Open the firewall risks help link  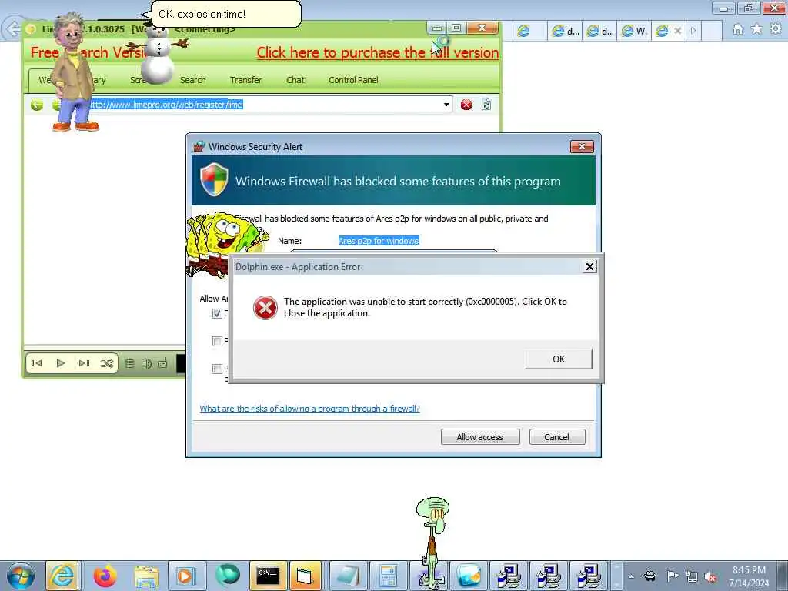click(309, 409)
